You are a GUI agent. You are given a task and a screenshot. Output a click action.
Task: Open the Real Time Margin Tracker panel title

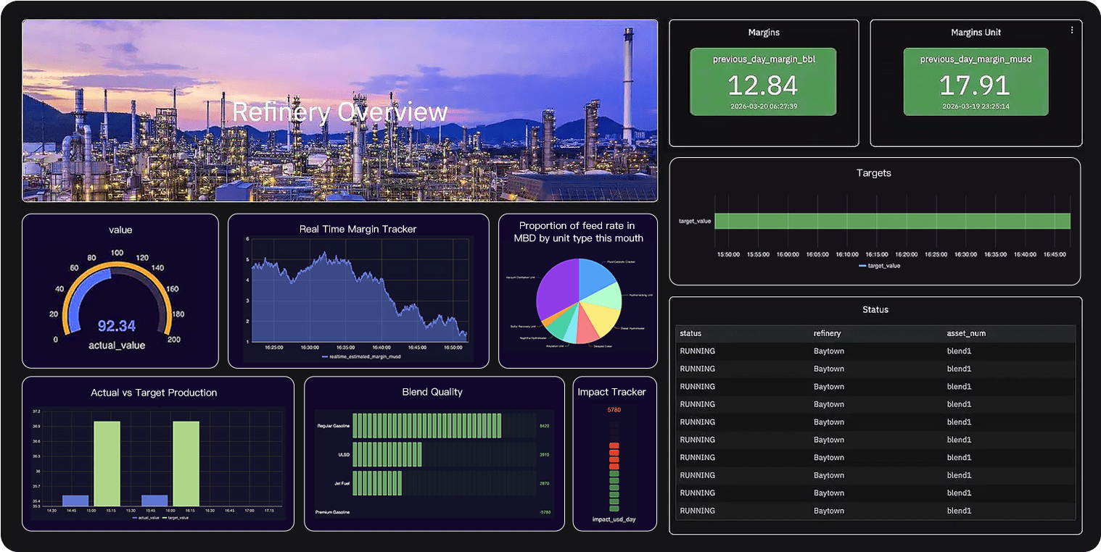click(358, 229)
